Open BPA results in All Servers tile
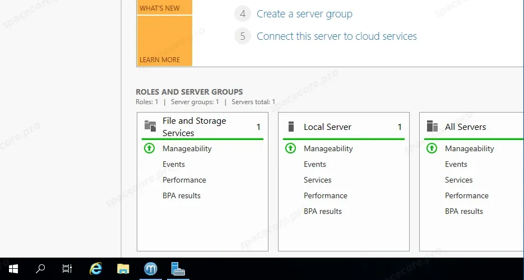 [464, 211]
